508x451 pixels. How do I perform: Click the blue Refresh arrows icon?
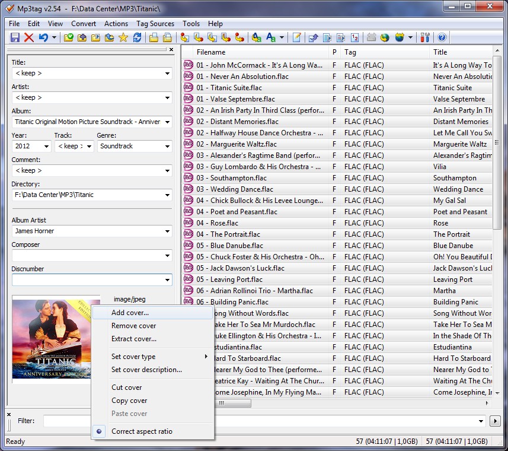coord(137,37)
